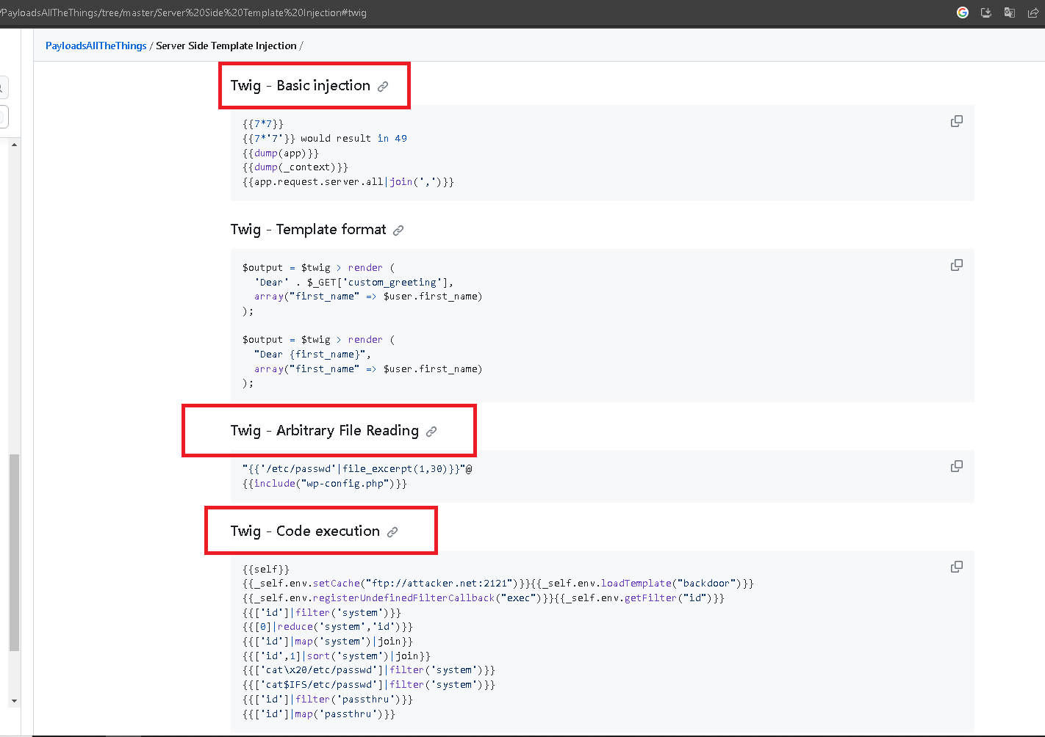Click the install/download page icon in the address bar
Viewport: 1045px width, 737px height.
(986, 12)
